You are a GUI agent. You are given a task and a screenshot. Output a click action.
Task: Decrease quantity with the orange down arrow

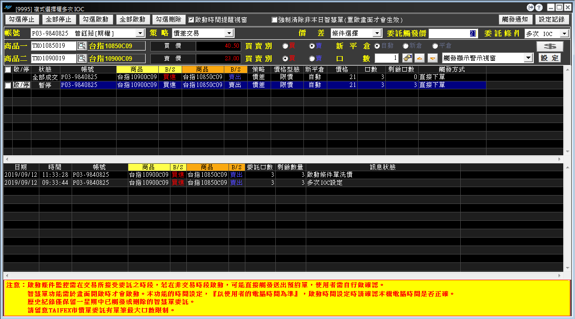pos(433,58)
